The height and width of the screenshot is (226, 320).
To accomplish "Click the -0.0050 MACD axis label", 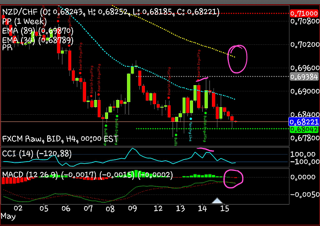I will click(305, 195).
